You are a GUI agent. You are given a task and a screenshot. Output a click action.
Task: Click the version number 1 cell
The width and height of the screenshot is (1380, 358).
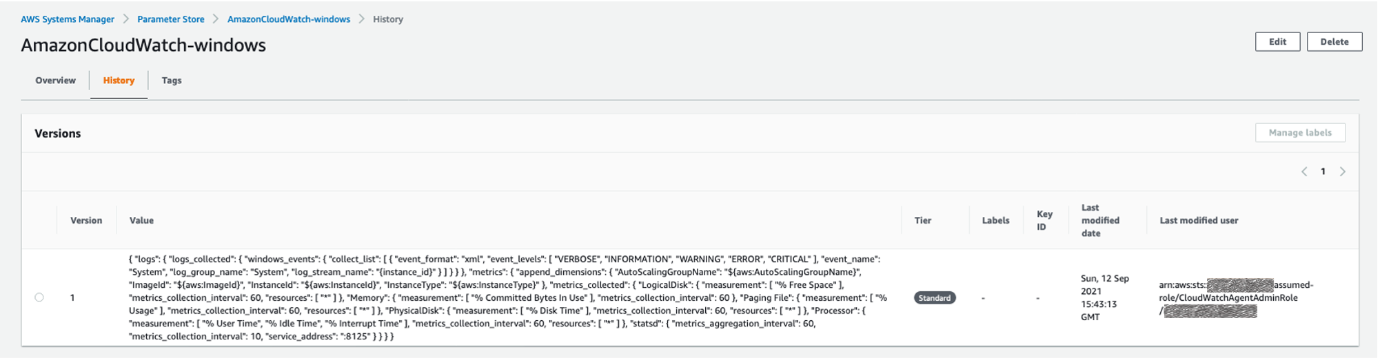point(72,297)
